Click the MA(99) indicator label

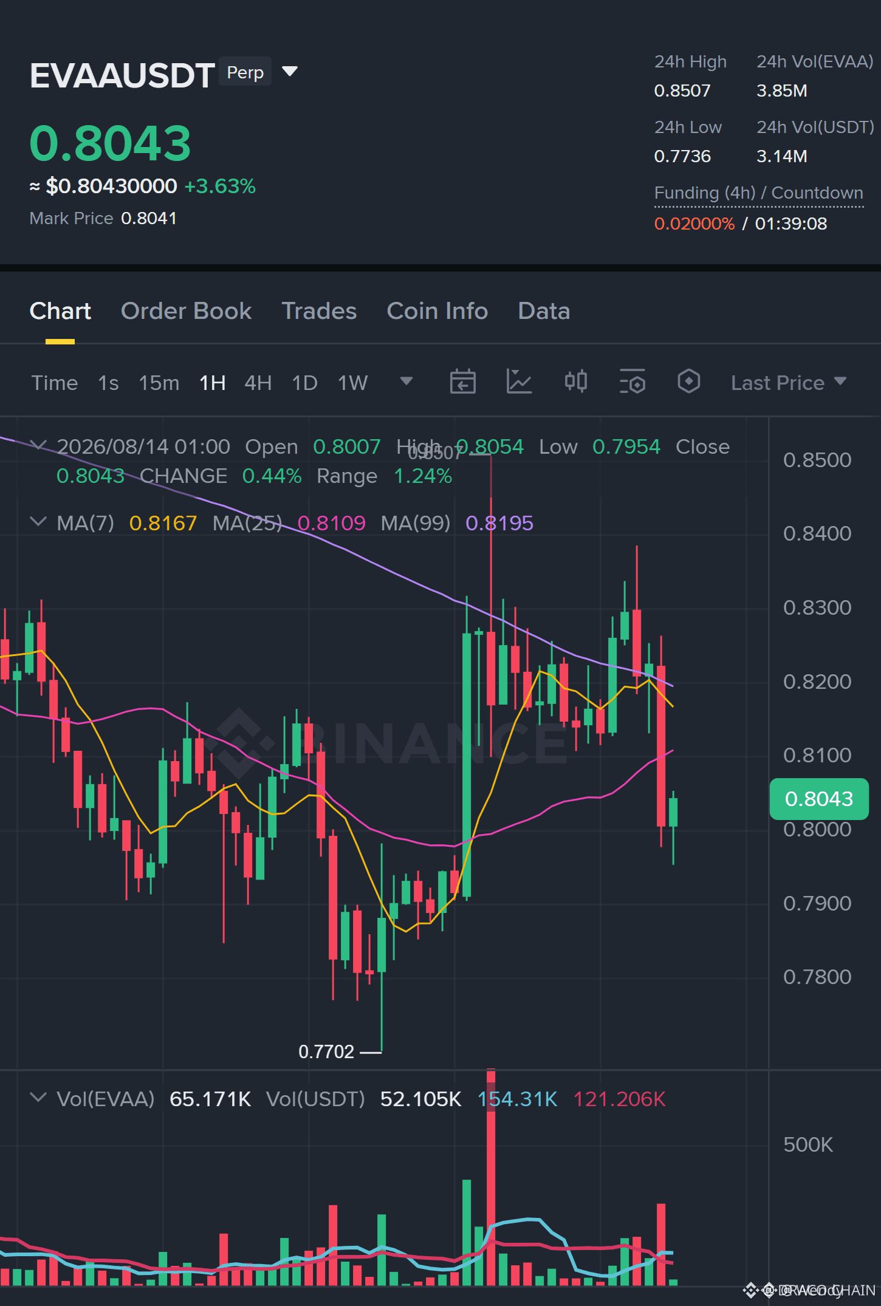pos(416,523)
